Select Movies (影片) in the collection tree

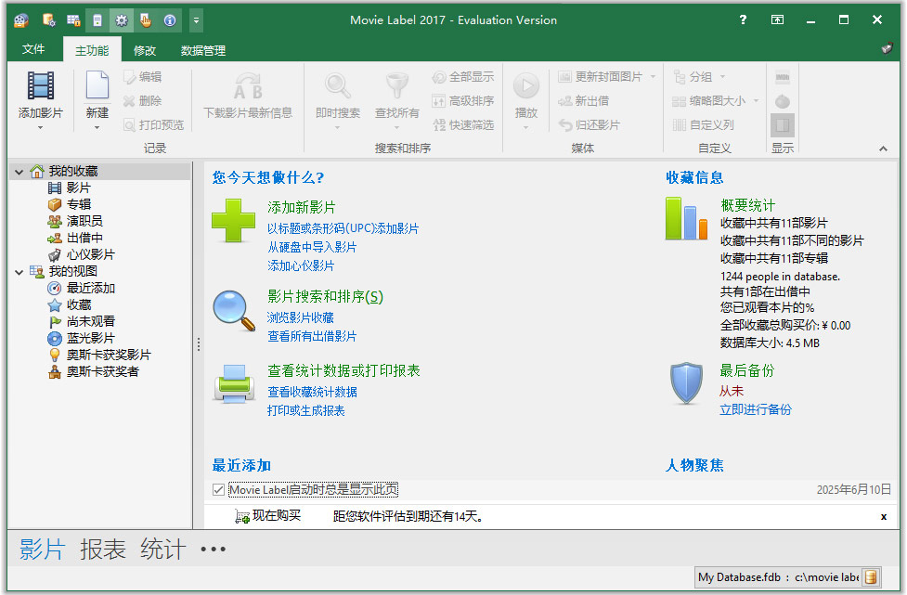(78, 188)
